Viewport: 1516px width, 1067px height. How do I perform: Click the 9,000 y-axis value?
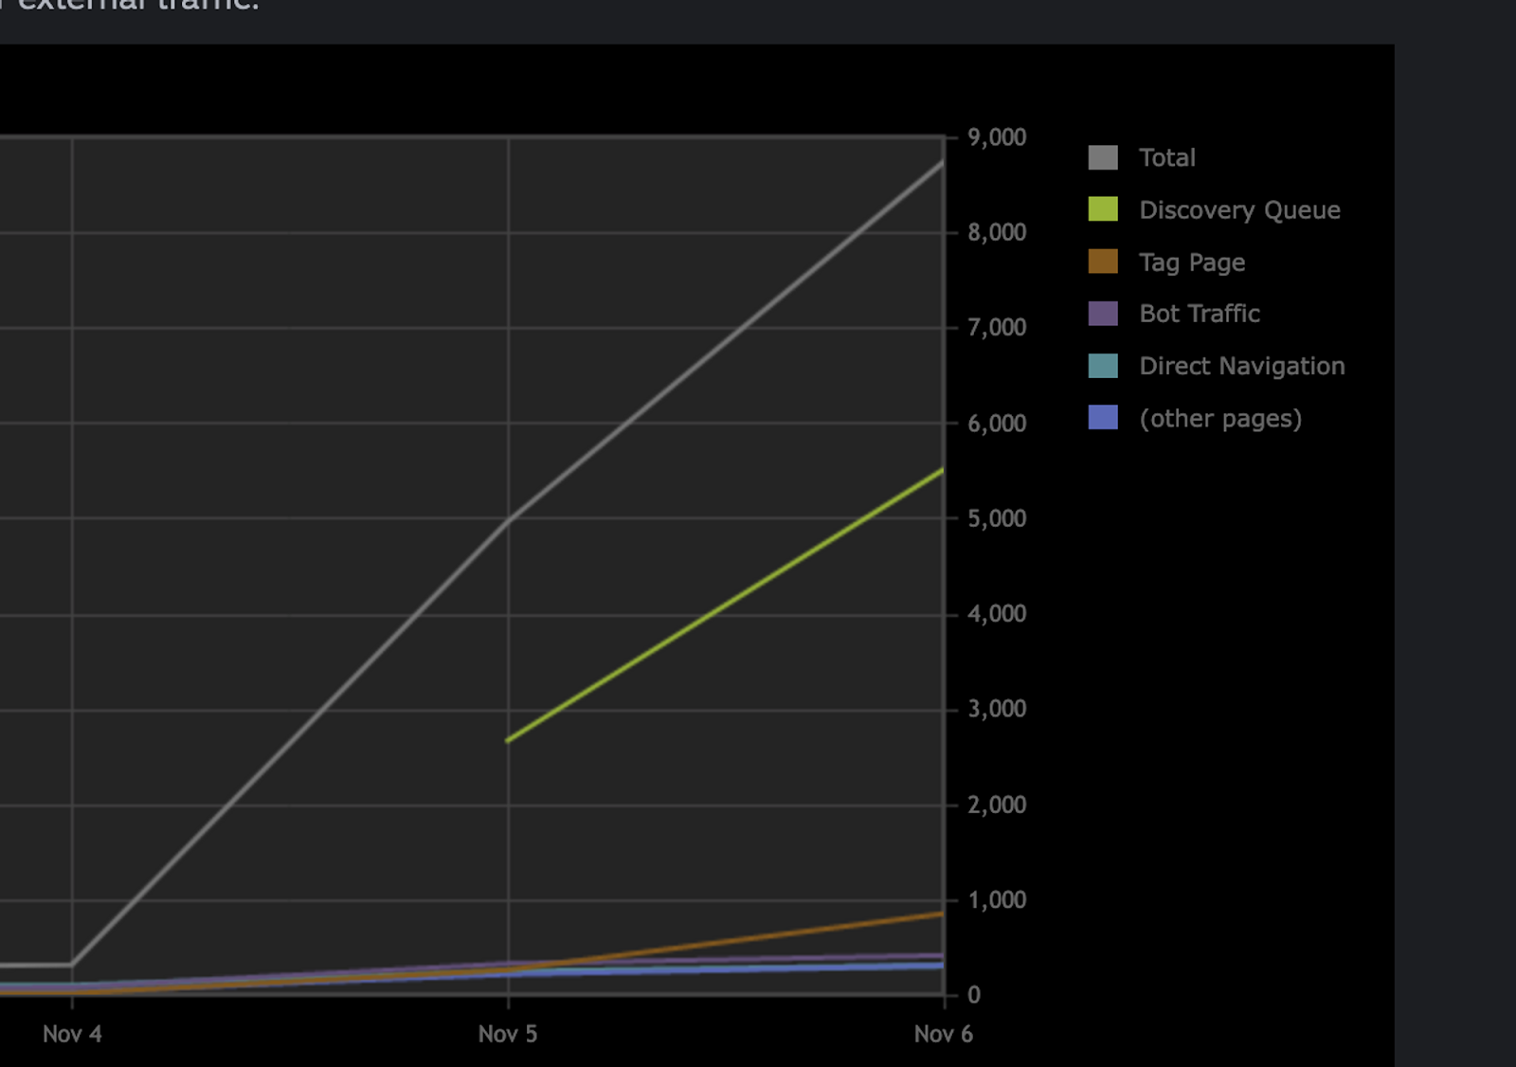tap(997, 137)
